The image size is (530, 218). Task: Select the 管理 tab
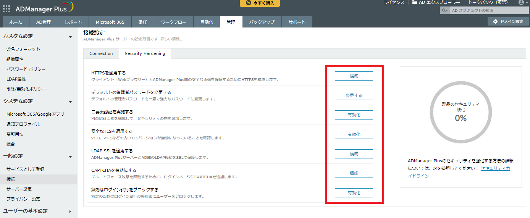(x=231, y=22)
